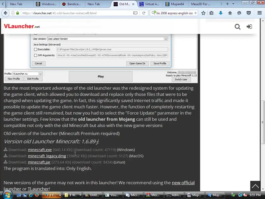Toggle reader view icon in address bar
This screenshot has height=199, width=265.
(x=135, y=13)
